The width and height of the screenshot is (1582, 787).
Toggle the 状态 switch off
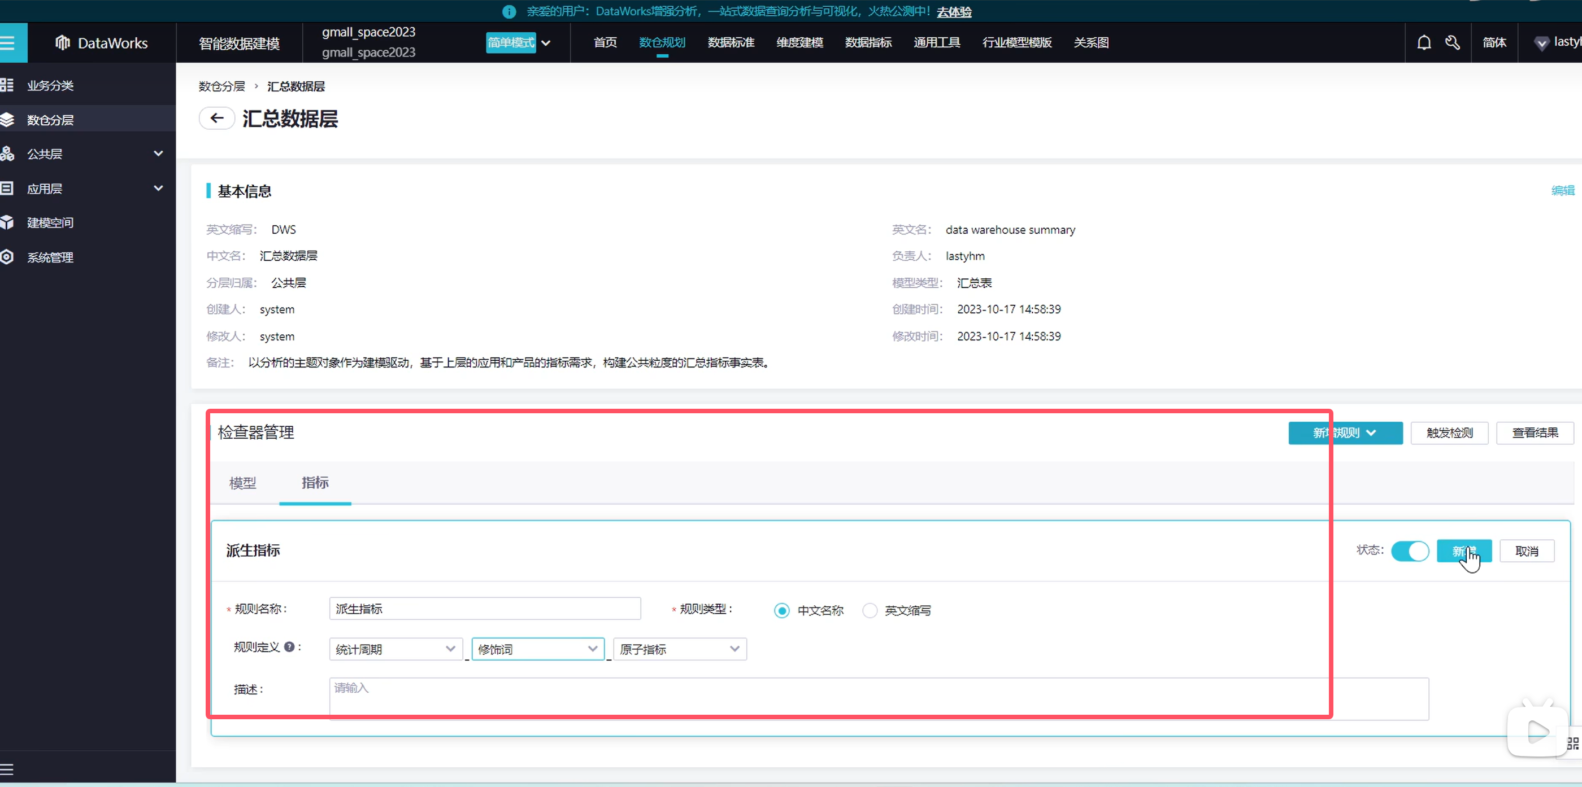click(1410, 551)
